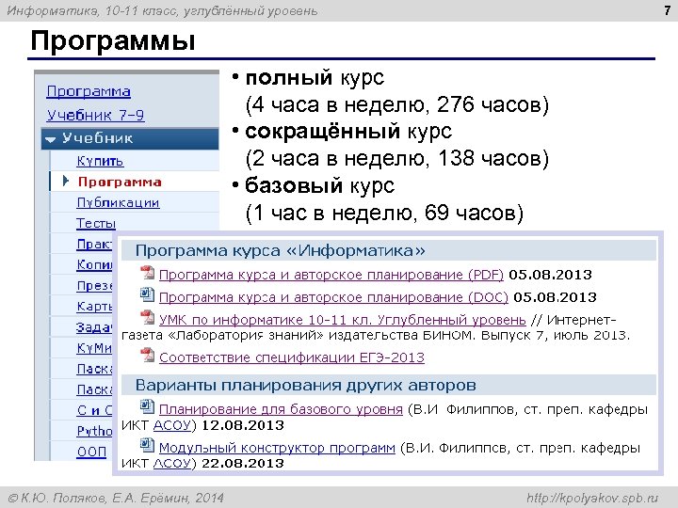Click heading Варианты планирования других авторов

point(306,385)
